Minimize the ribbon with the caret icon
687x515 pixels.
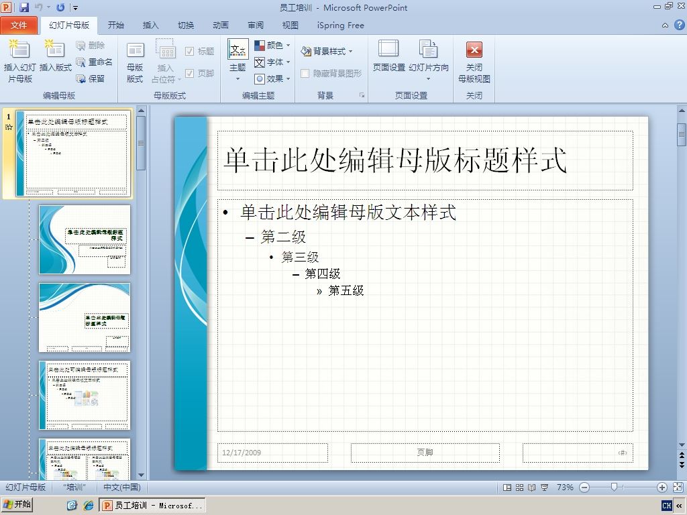665,25
